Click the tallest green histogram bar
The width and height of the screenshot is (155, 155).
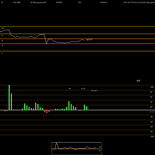point(9,98)
